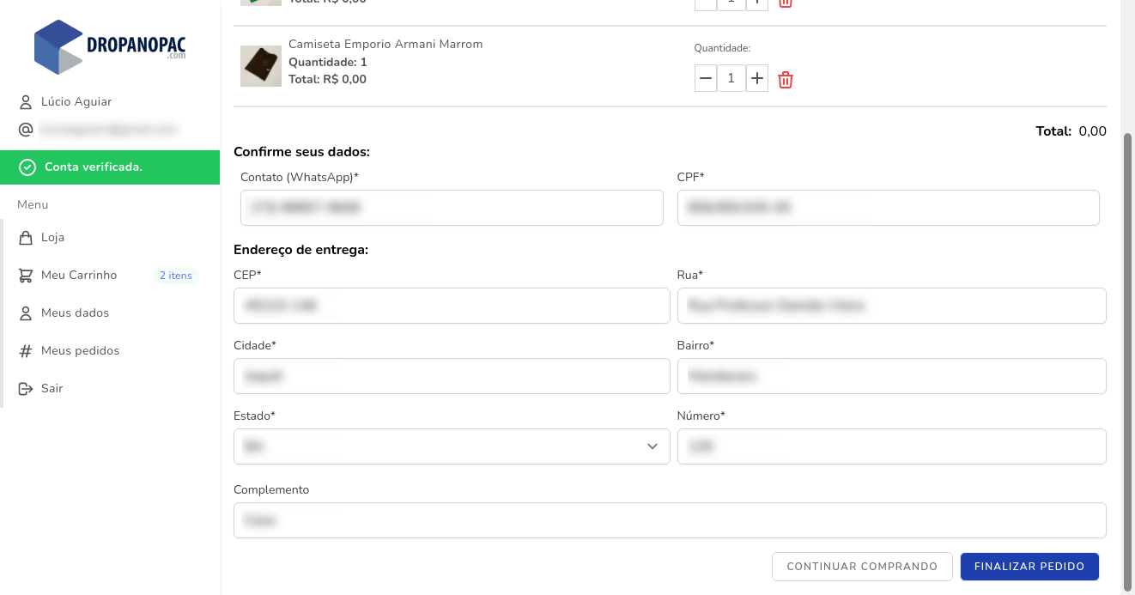Viewport: 1135px width, 595px height.
Task: Focus the Complemento input field
Action: click(670, 520)
